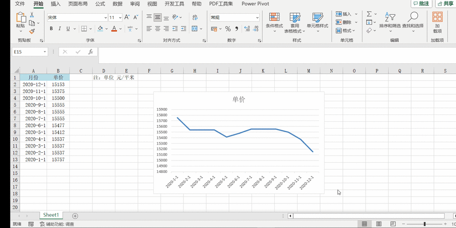
Task: Click the Format Painter brush icon
Action: pos(31,31)
